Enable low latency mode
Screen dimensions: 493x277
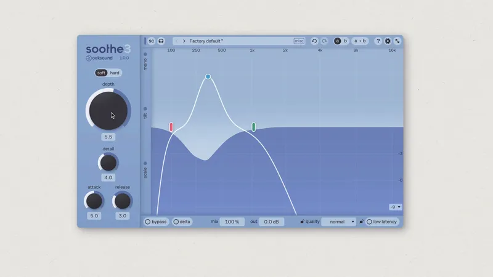(x=382, y=222)
